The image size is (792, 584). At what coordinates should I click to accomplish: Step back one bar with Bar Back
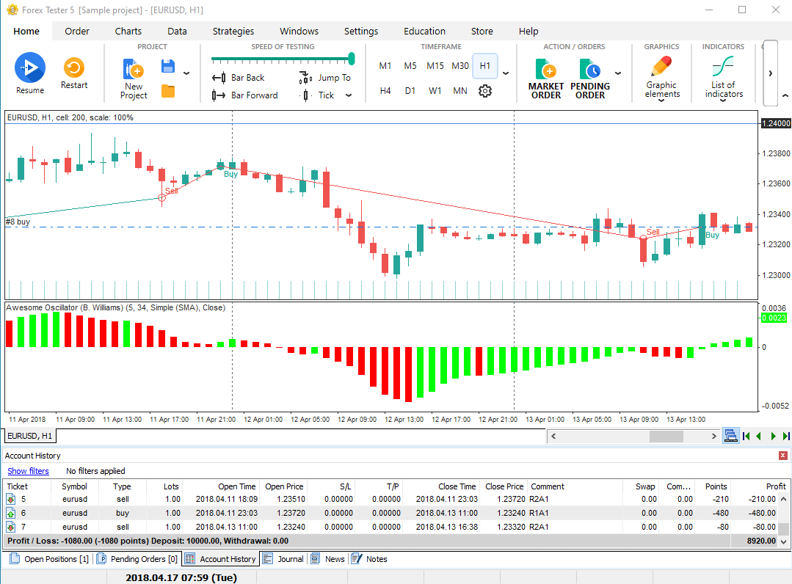tap(239, 78)
